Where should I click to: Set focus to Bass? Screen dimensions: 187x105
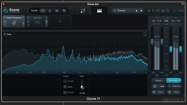pyautogui.click(x=68, y=87)
